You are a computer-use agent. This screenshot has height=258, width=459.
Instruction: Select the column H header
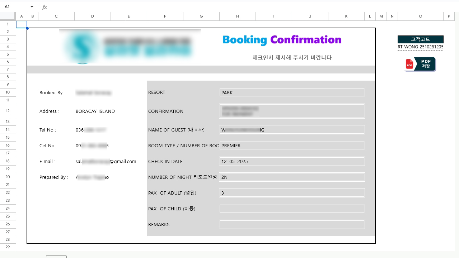(x=237, y=16)
